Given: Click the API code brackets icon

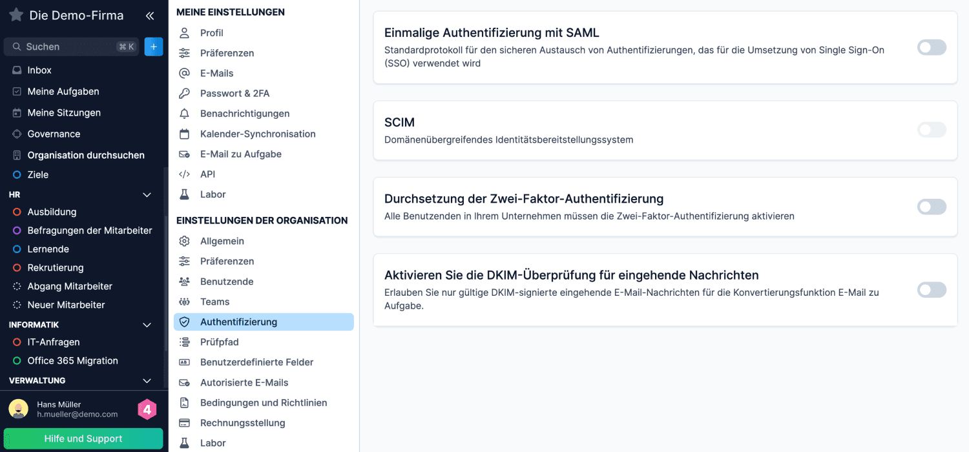Looking at the screenshot, I should pos(185,174).
